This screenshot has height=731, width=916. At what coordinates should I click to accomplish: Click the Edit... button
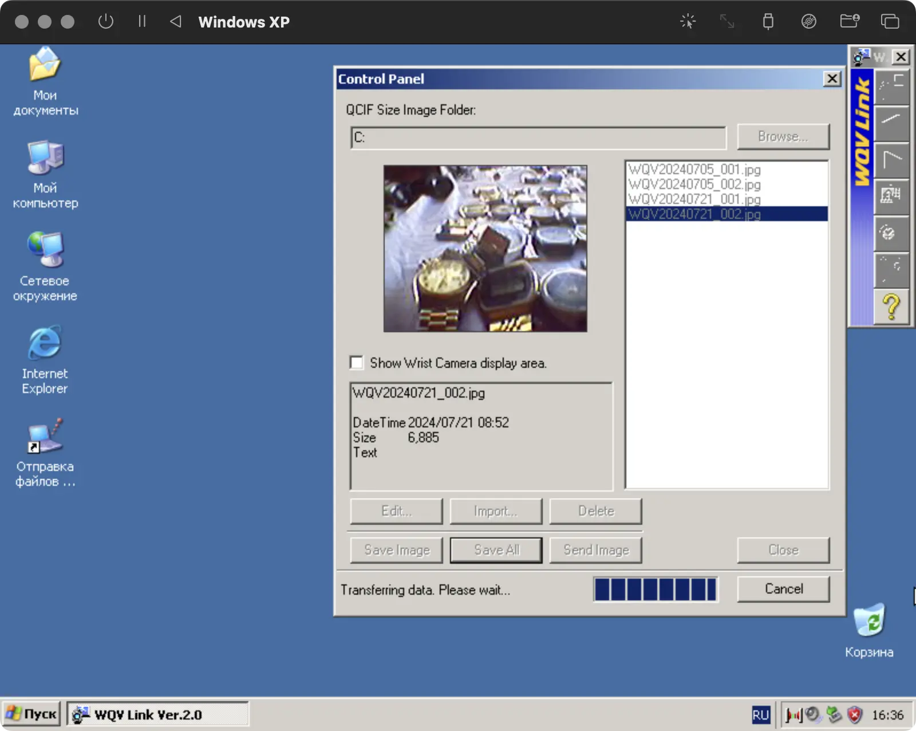pyautogui.click(x=397, y=511)
